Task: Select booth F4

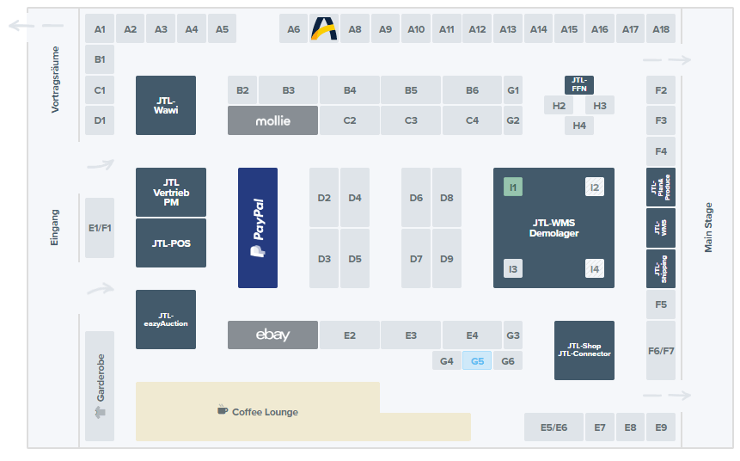Action: [661, 151]
